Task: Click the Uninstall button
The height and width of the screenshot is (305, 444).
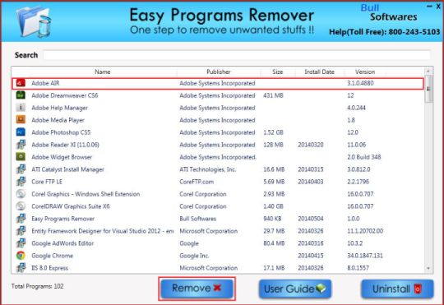Action: (397, 289)
